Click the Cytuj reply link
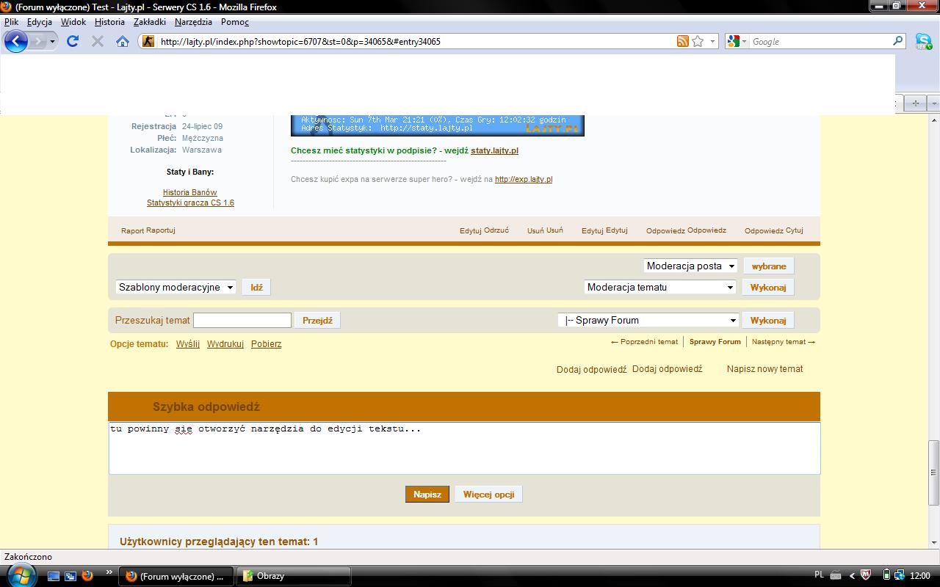This screenshot has height=587, width=940. (774, 230)
